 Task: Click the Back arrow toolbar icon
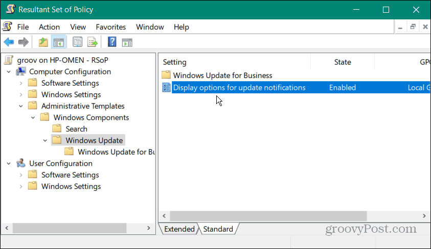9,42
